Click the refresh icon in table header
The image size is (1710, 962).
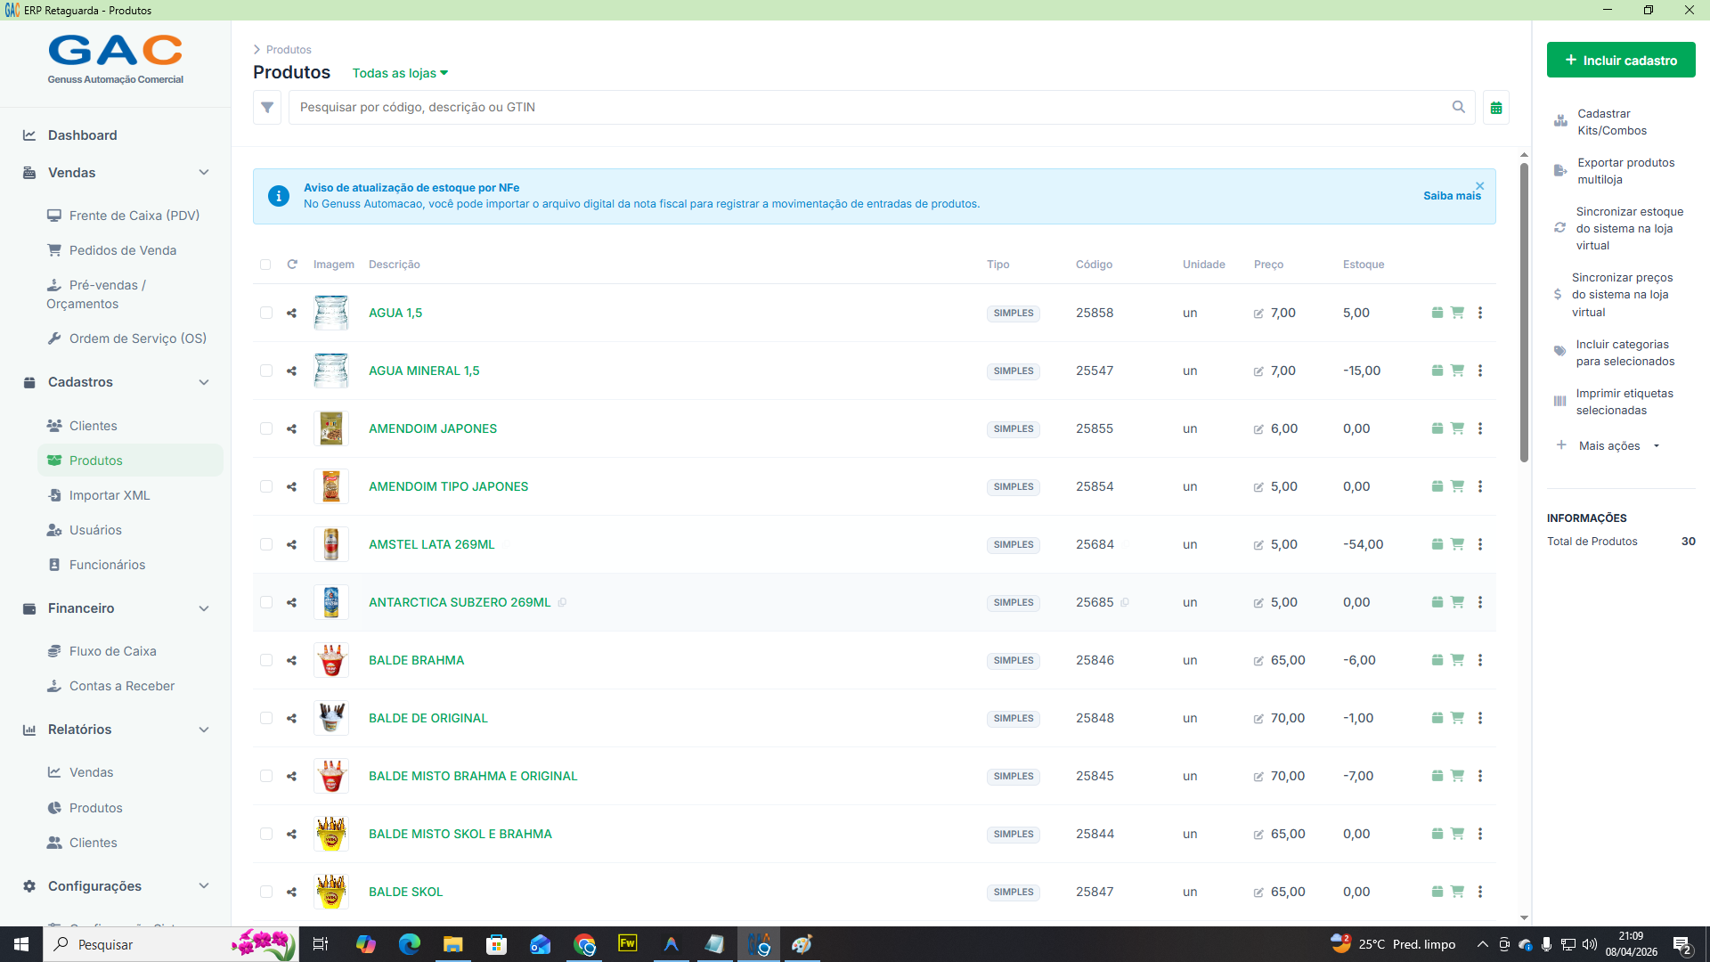[x=292, y=265]
